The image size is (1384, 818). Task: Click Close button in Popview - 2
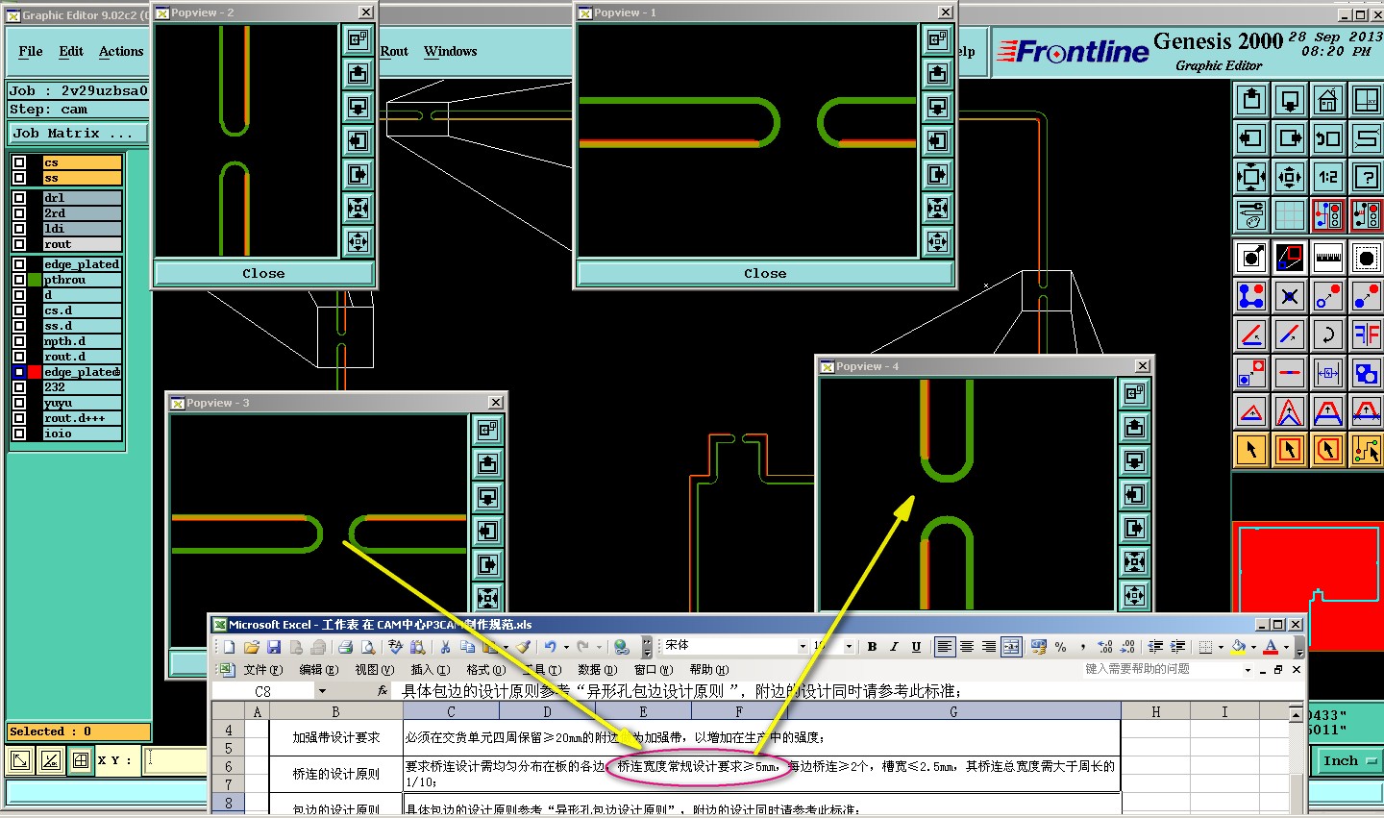click(x=263, y=273)
